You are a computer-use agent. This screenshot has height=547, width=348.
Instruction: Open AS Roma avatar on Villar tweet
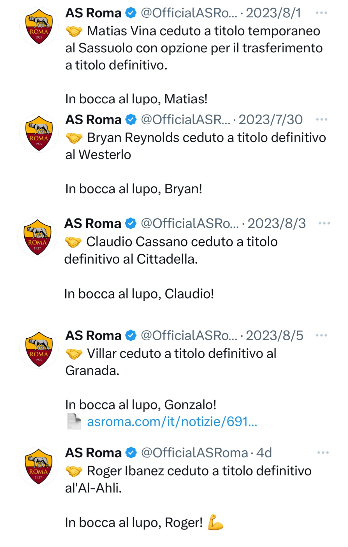[x=39, y=349]
